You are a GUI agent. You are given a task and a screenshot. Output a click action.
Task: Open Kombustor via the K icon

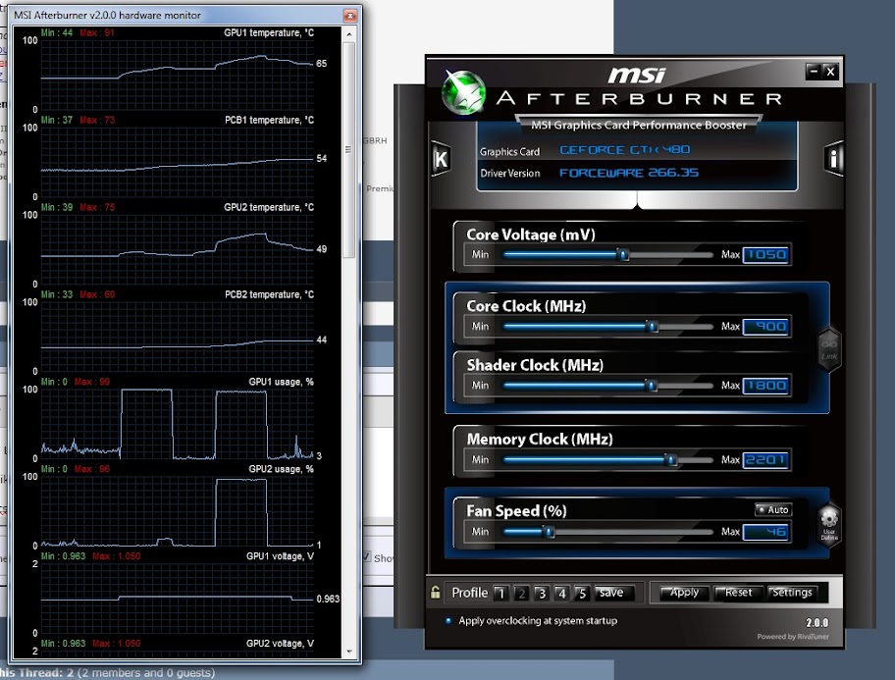point(442,158)
